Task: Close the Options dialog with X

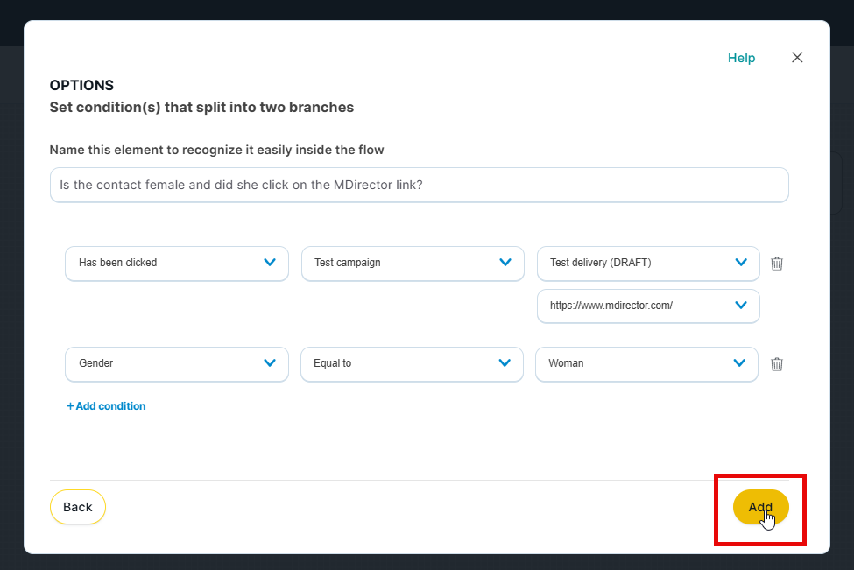Action: coord(797,58)
